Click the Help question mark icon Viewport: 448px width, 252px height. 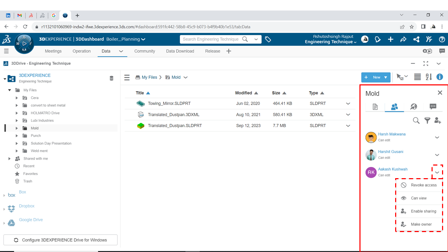(442, 39)
